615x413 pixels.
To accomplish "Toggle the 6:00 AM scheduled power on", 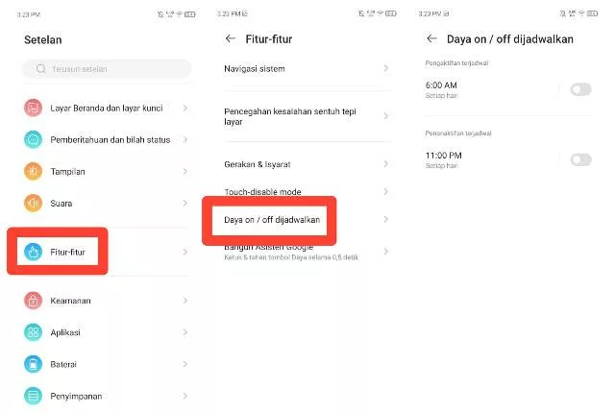I will click(x=580, y=89).
